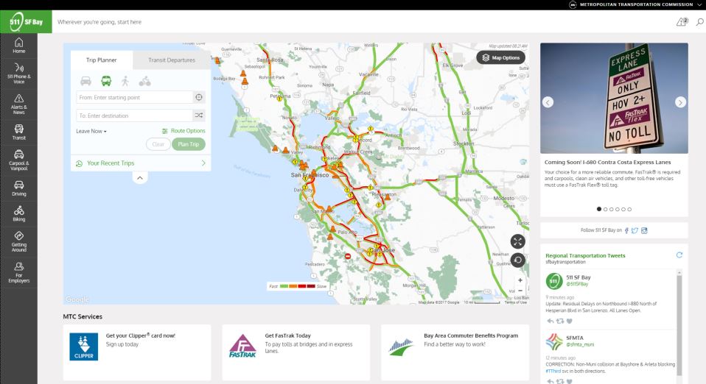Viewport: 706px width, 384px height.
Task: Open the #TThird hashtag link
Action: point(553,371)
